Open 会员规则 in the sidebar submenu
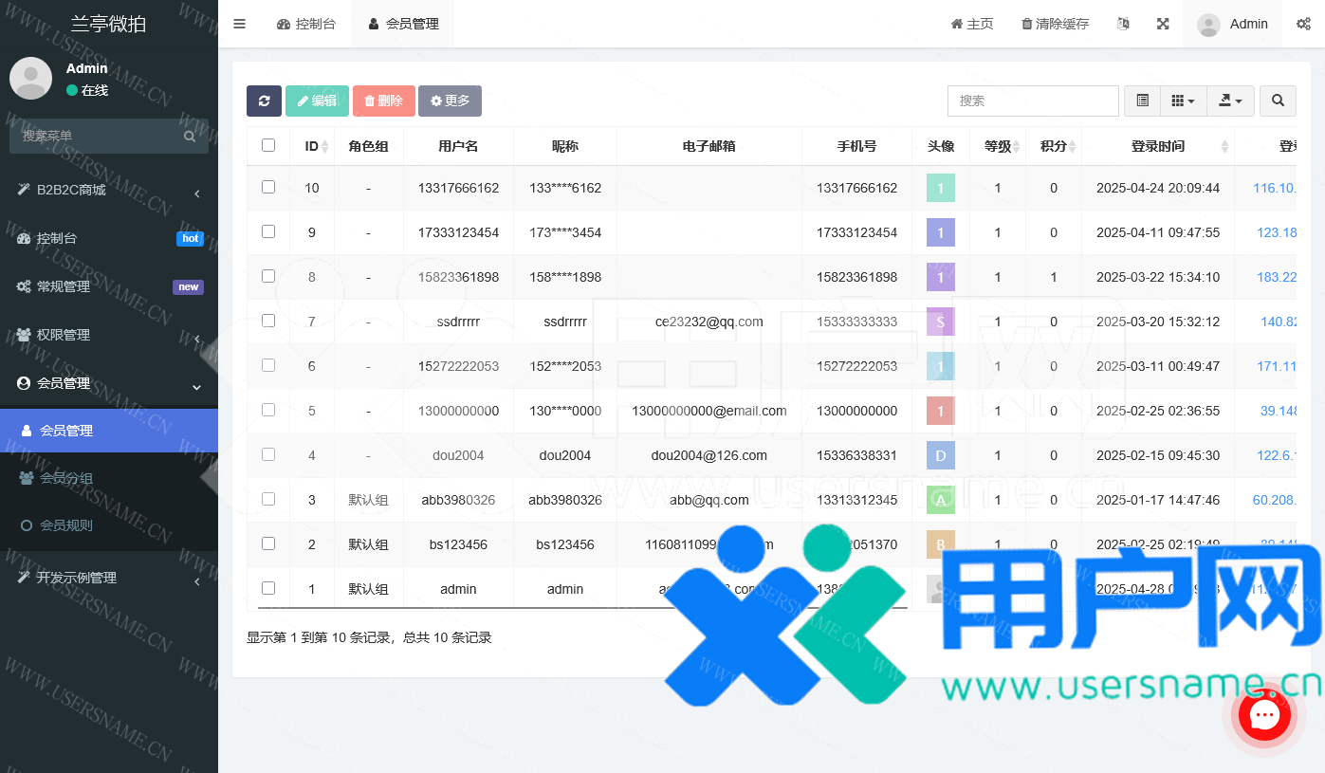The image size is (1325, 773). click(x=109, y=525)
